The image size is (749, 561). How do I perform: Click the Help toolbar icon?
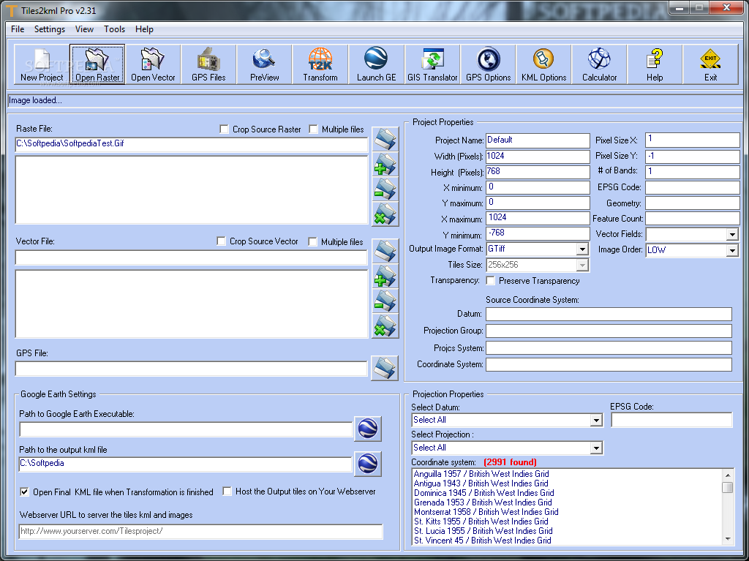(x=655, y=64)
